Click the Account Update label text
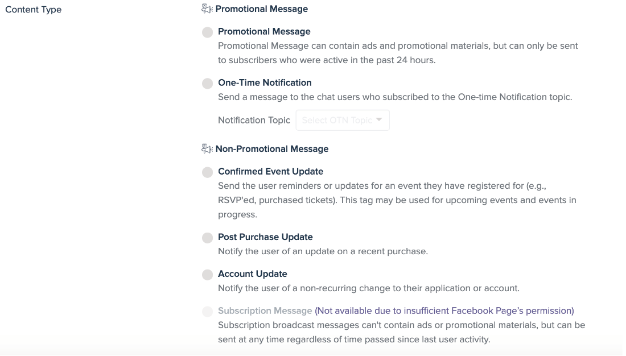Screen dimensions: 626x356 (x=252, y=274)
